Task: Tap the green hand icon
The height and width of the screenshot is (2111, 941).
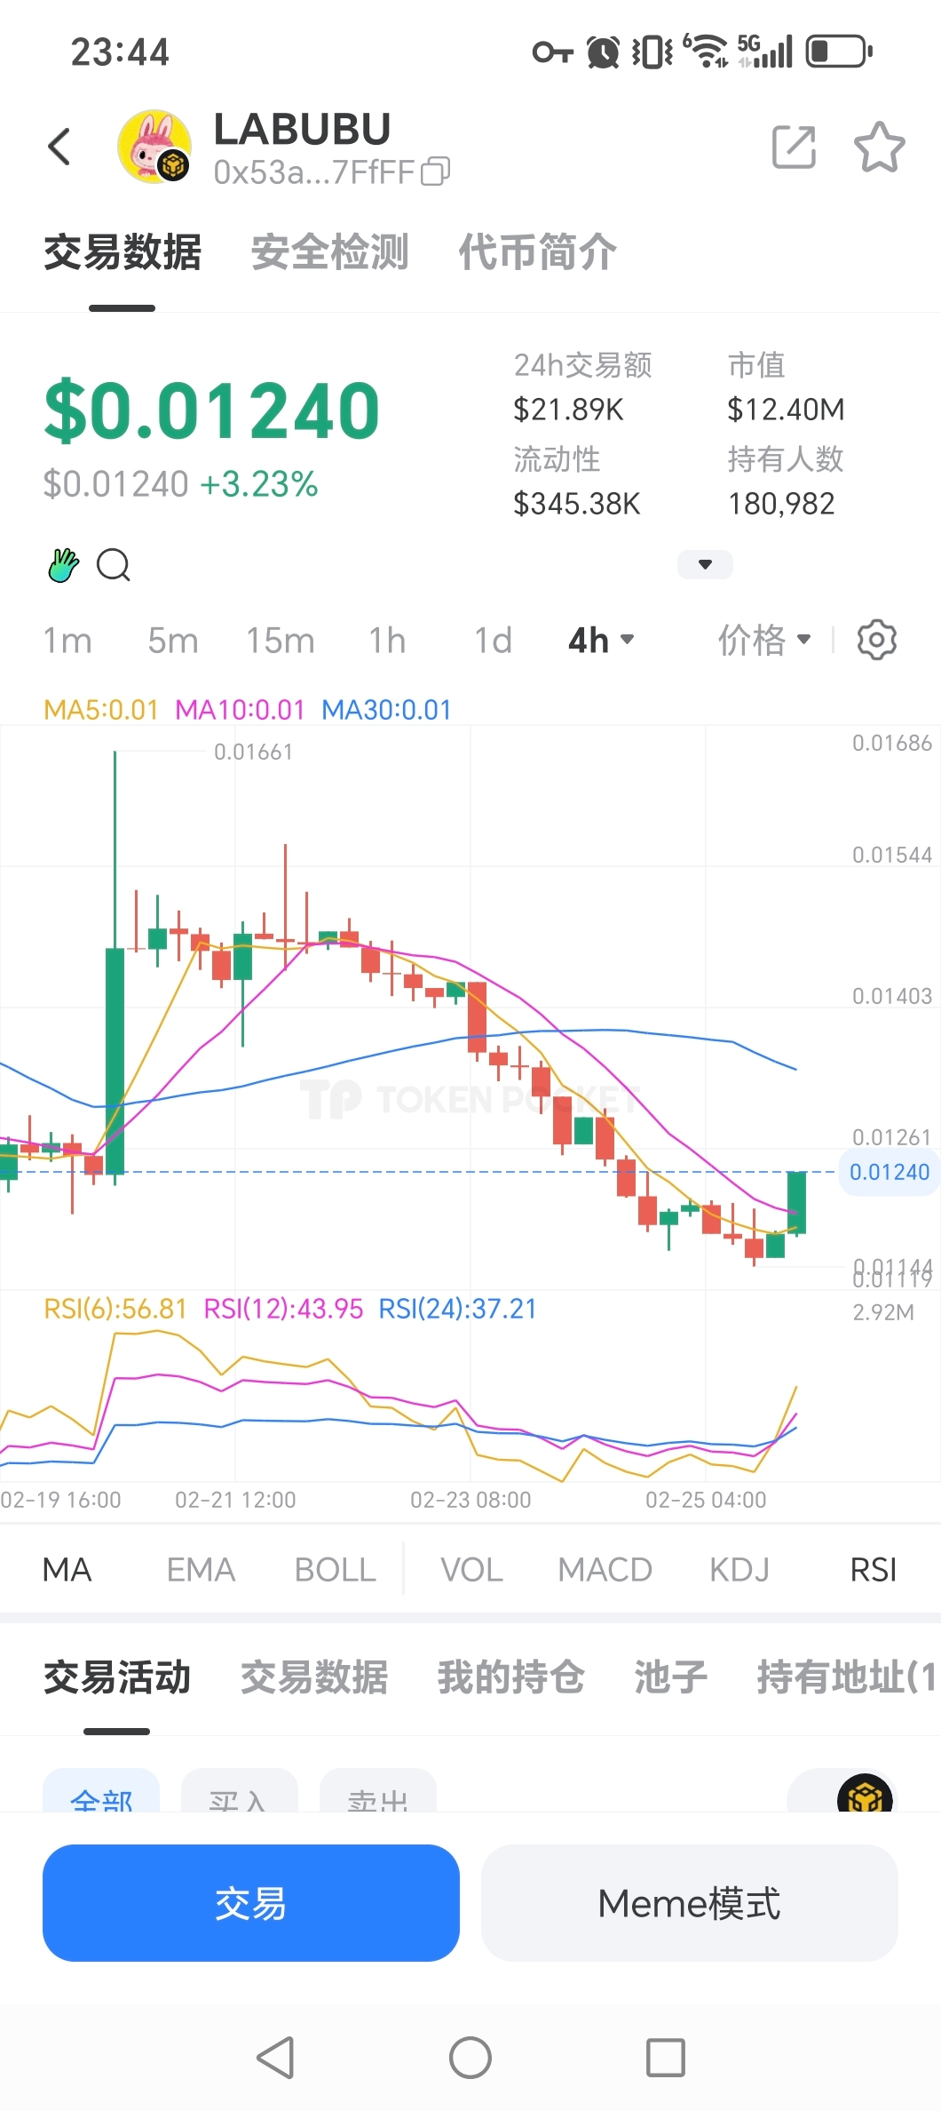Action: tap(63, 565)
